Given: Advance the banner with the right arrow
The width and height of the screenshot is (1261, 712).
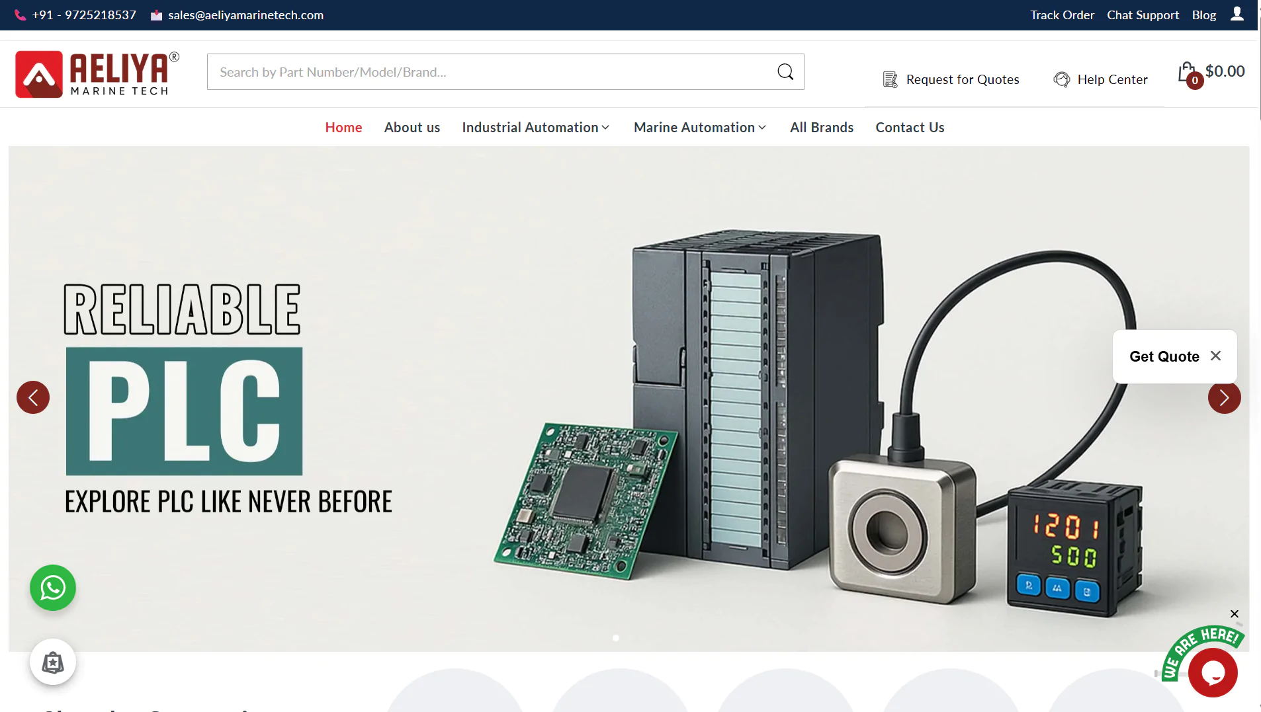Looking at the screenshot, I should pyautogui.click(x=1224, y=397).
